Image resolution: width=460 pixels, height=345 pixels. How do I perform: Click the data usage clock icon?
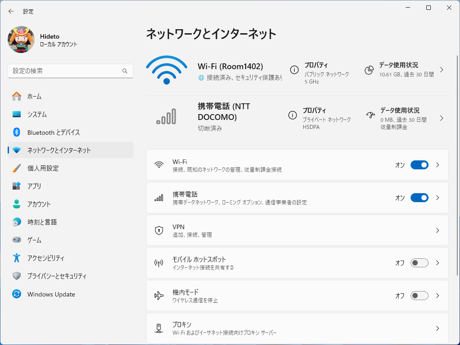tap(369, 70)
